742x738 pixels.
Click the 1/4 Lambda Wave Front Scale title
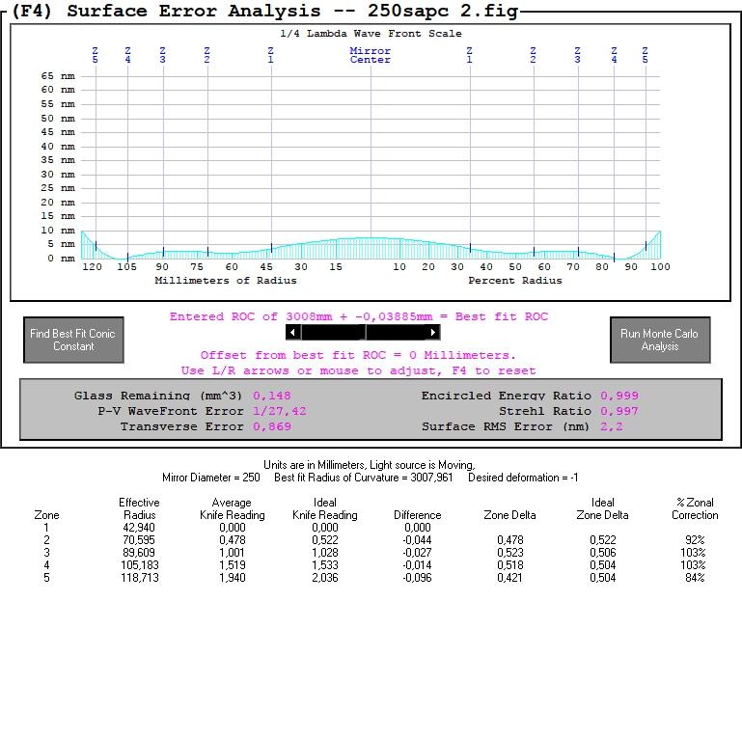(x=371, y=34)
